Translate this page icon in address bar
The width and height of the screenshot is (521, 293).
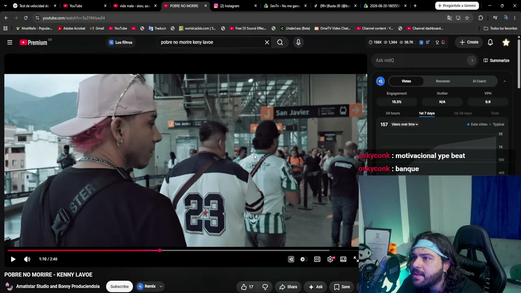(x=449, y=18)
